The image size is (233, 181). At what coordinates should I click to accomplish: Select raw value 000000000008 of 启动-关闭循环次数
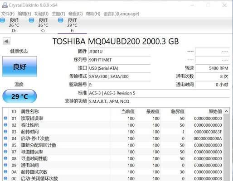click(208, 179)
